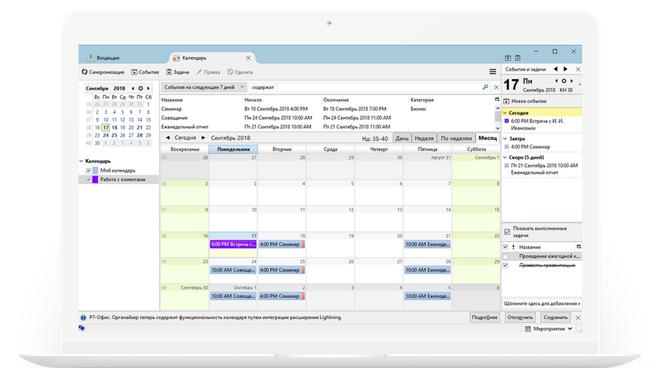Click the purple Работа с клиентами color swatch
This screenshot has height=368, width=664.
[x=95, y=179]
